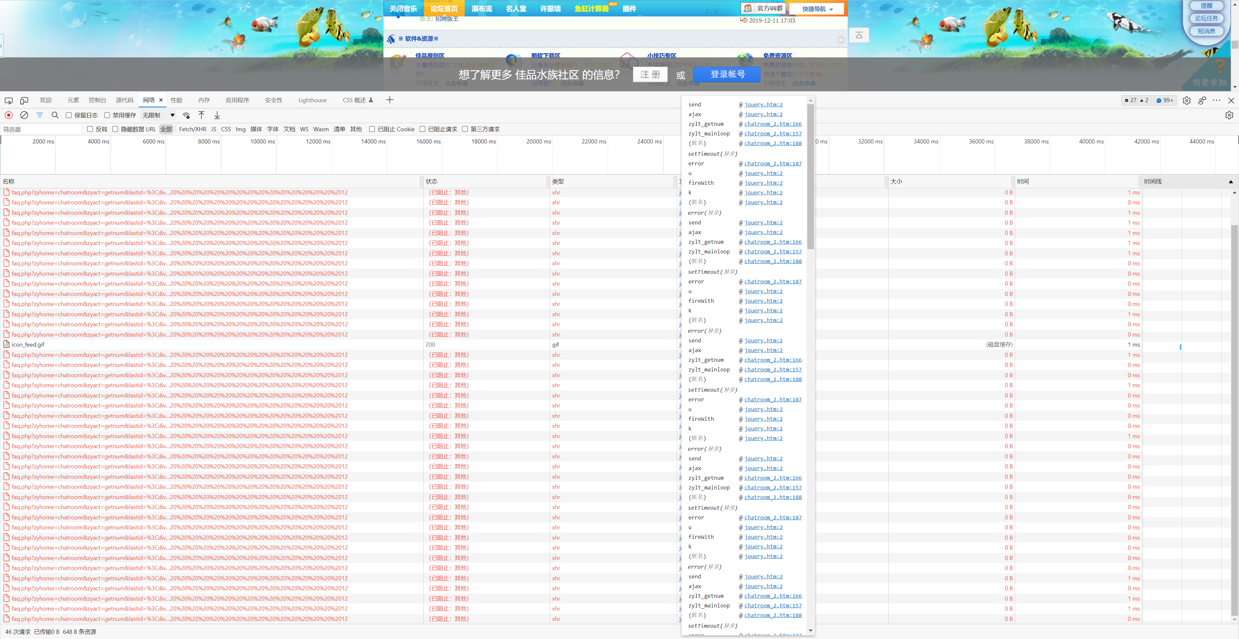Open network search with magnifier icon

pos(55,115)
